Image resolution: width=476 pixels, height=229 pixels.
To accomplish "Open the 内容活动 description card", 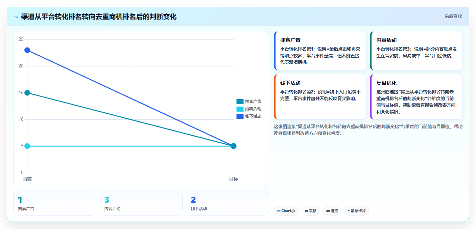I will pos(416,51).
